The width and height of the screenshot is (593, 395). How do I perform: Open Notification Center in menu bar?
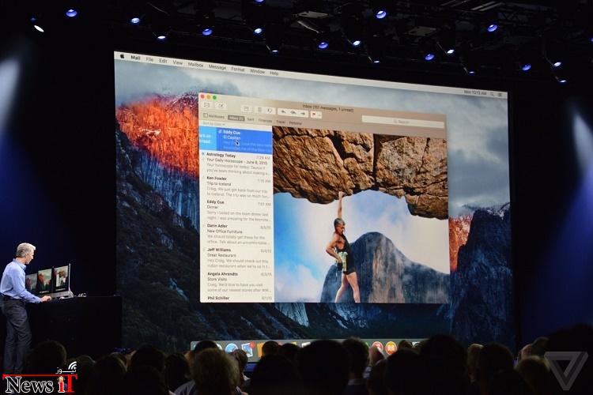pos(500,95)
